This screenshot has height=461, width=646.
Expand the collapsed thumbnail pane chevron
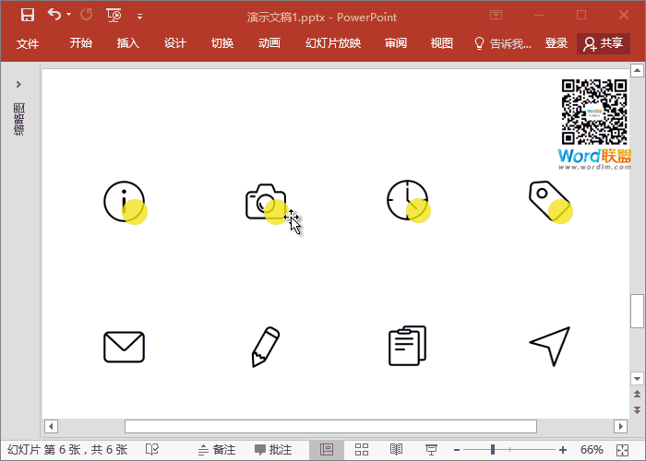click(18, 85)
